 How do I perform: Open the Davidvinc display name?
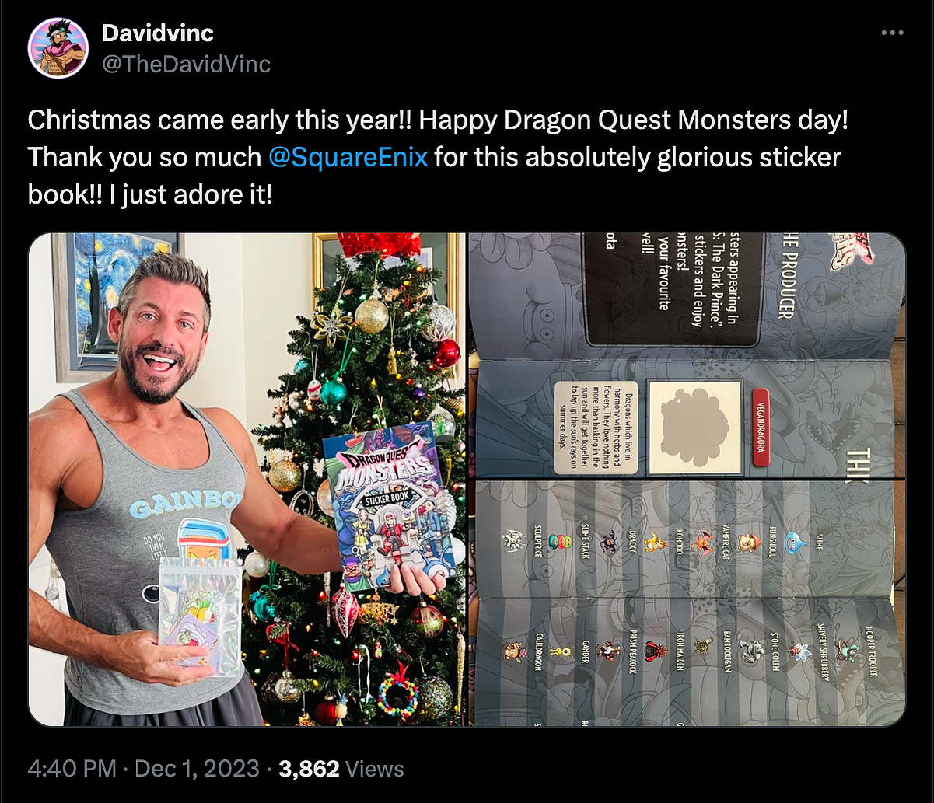[158, 33]
